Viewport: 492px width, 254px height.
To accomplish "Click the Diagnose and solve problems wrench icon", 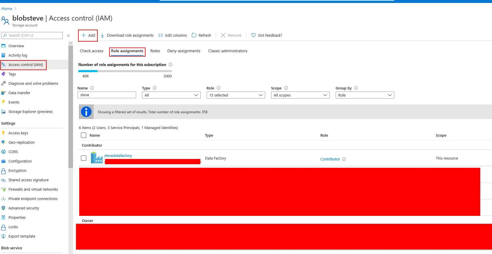I will click(4, 83).
